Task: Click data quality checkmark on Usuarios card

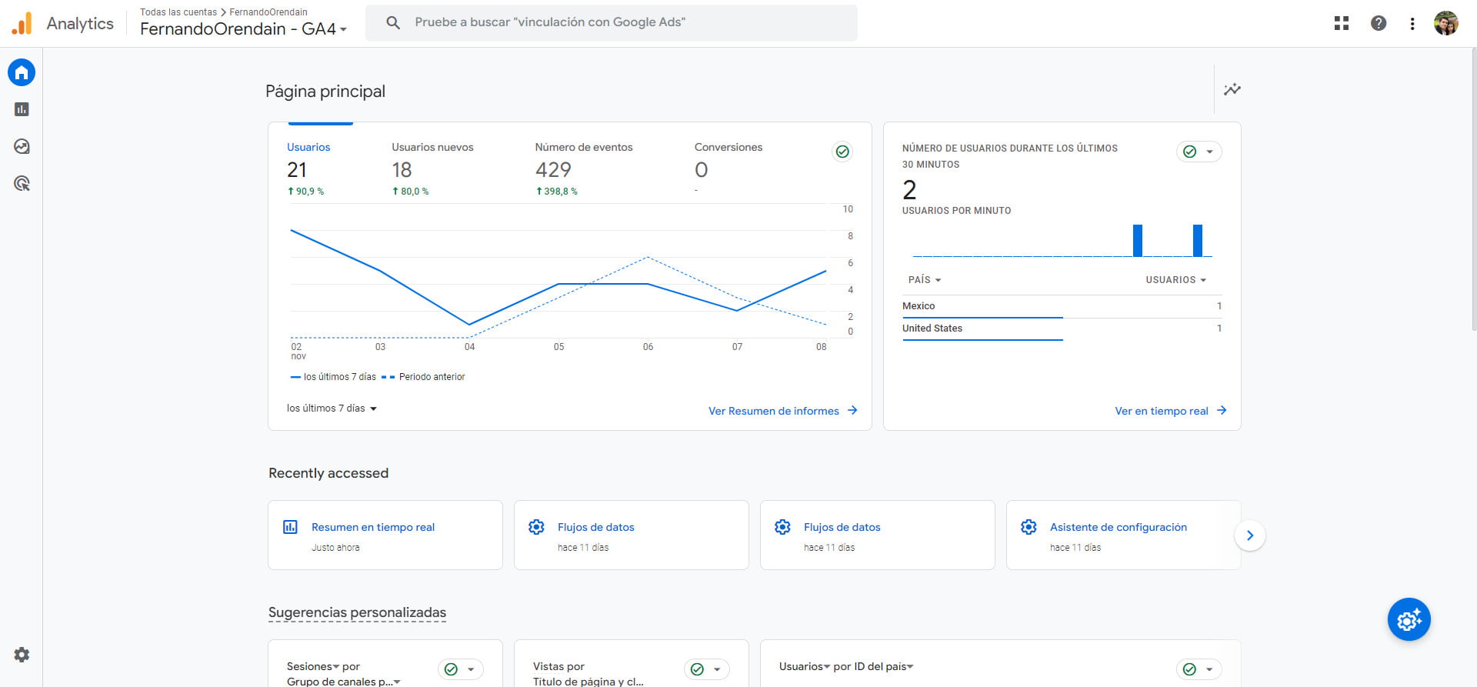Action: (842, 152)
